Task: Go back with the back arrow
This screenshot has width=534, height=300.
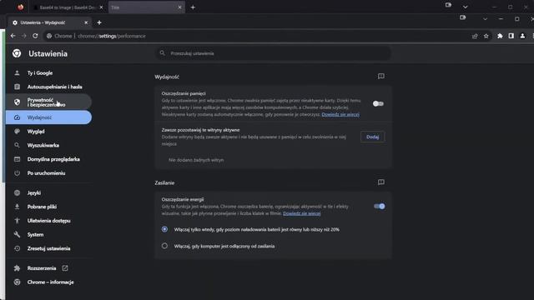Action: click(x=13, y=36)
